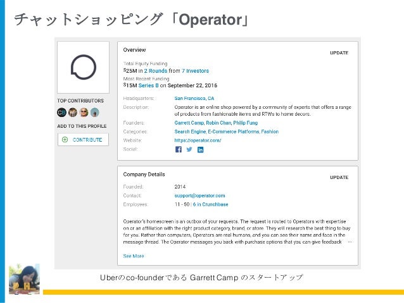Click the ellipsis at description's end
This screenshot has height=303, width=404.
coord(350,242)
